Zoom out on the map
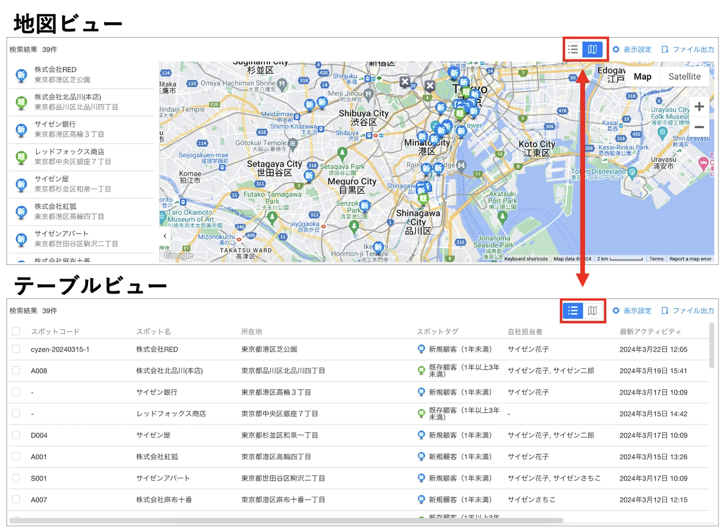Image resolution: width=724 pixels, height=532 pixels. 699,127
